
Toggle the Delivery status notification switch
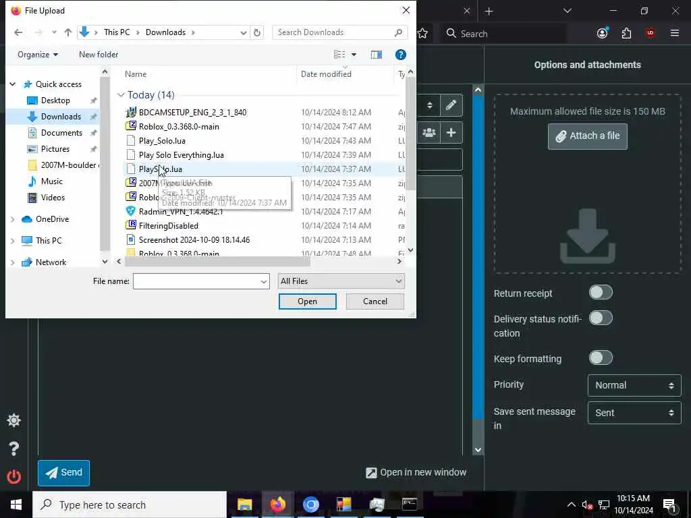click(x=601, y=318)
